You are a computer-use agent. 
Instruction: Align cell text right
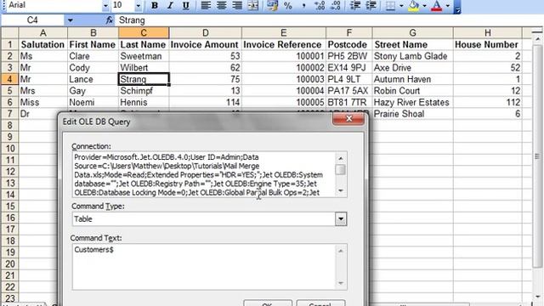coord(237,6)
